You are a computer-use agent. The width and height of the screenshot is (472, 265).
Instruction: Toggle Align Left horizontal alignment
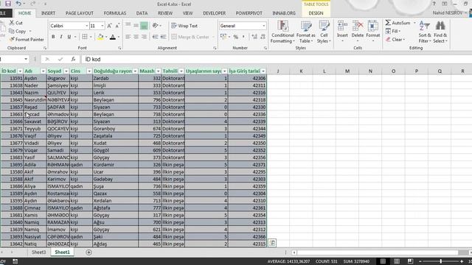point(128,37)
